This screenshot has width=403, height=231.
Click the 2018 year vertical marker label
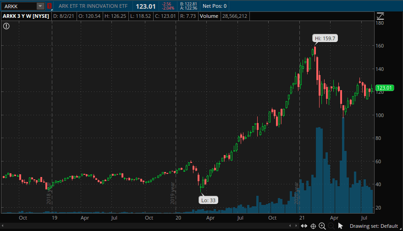point(49,193)
